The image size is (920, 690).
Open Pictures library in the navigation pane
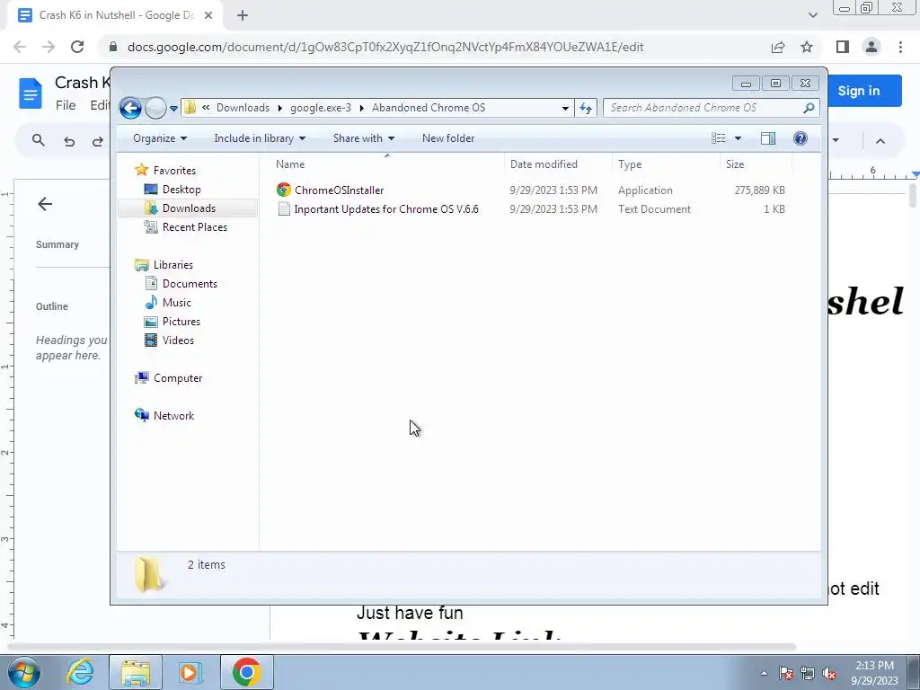click(x=181, y=322)
